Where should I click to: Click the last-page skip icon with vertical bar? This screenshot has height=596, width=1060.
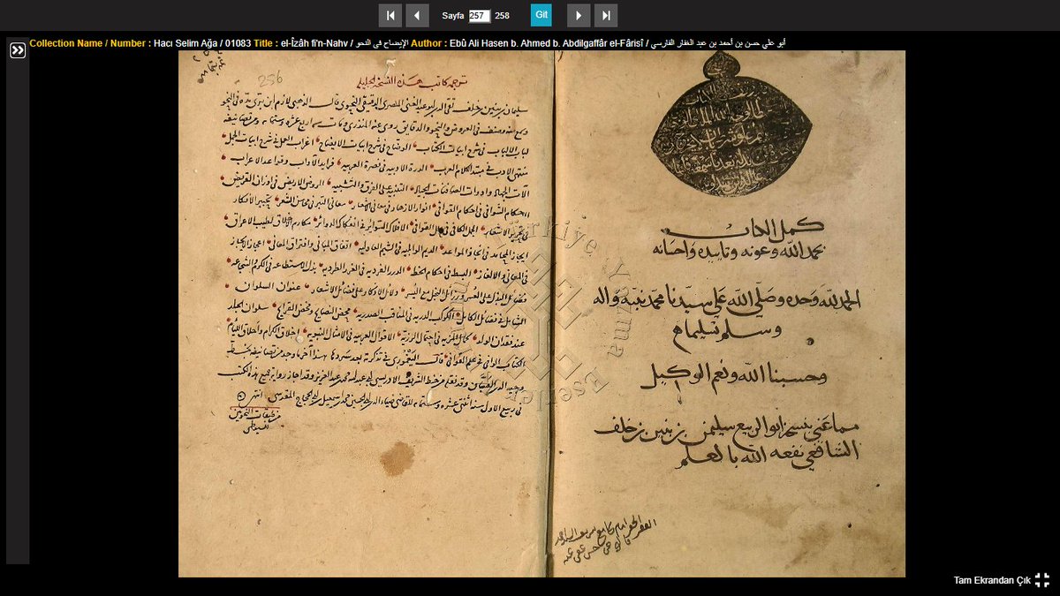(x=605, y=15)
